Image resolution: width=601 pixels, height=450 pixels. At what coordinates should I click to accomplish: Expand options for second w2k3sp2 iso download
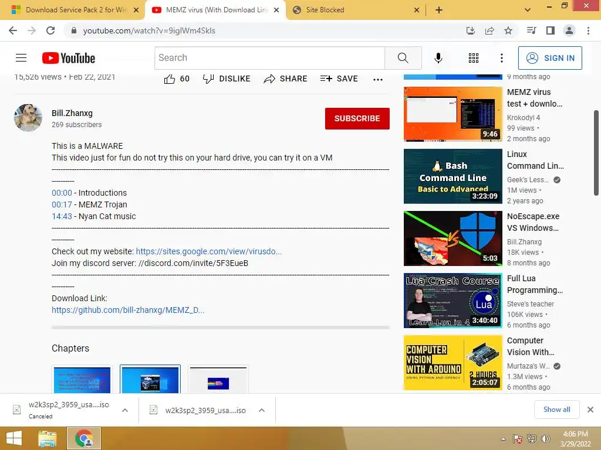pyautogui.click(x=262, y=410)
